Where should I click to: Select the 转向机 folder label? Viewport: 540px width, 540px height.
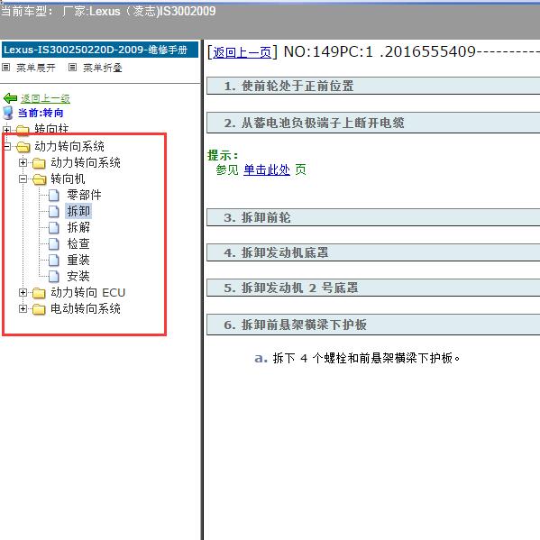(68, 178)
